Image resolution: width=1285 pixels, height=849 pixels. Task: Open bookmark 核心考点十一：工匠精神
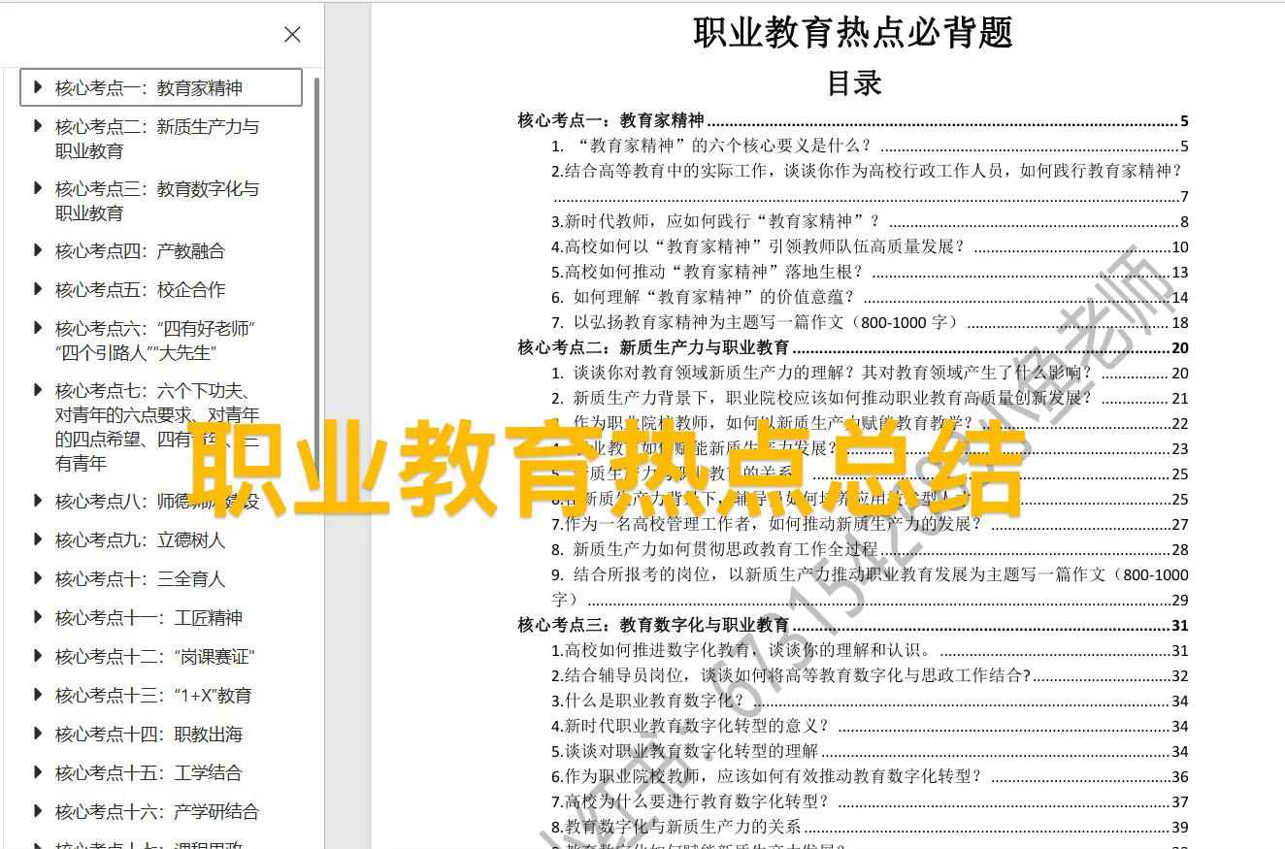coord(148,618)
